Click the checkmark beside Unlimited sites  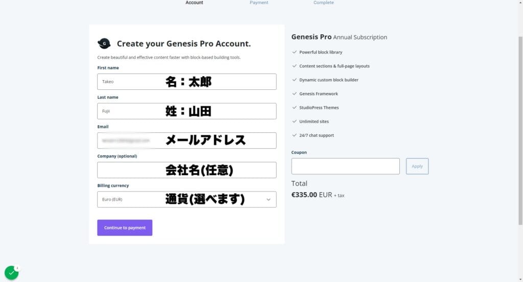[294, 122]
